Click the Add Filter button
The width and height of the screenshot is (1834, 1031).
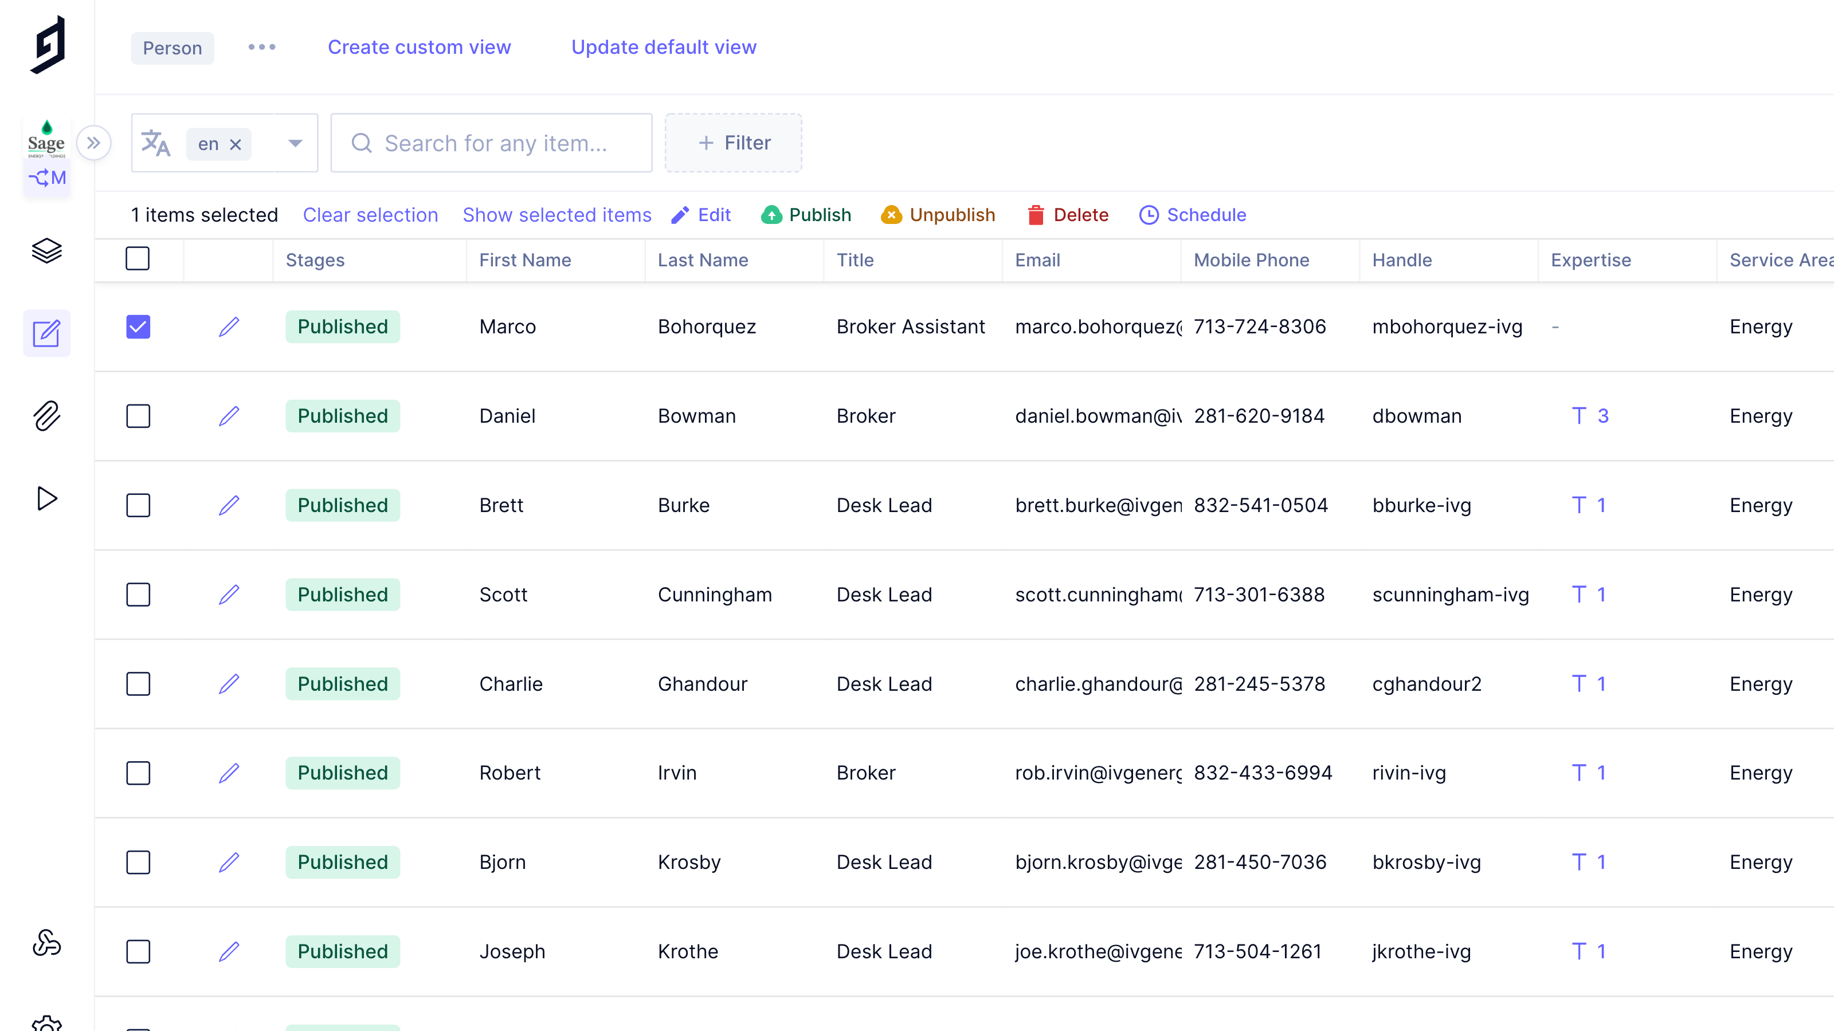tap(734, 143)
